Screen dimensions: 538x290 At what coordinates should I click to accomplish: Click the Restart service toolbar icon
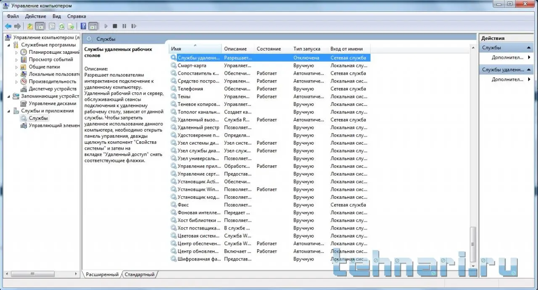coord(134,26)
